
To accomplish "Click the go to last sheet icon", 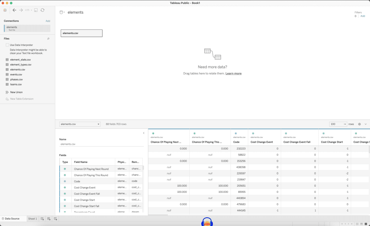I will pos(352,224).
